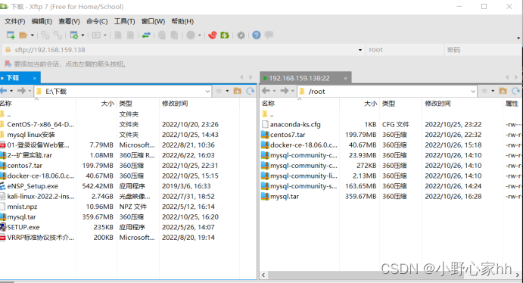Click the local pane bookmark star icon
Viewport: 523px width, 283px height.
click(x=219, y=91)
